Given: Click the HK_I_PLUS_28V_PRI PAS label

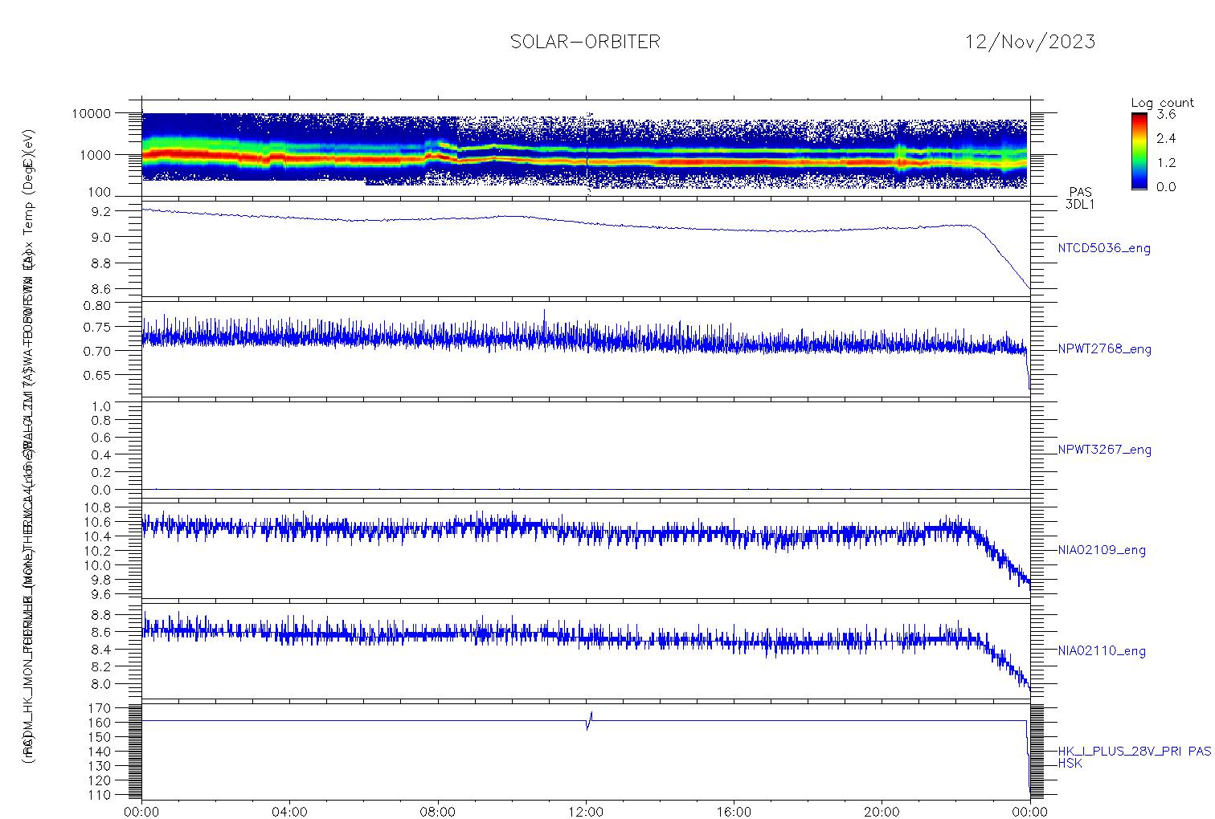Looking at the screenshot, I should coord(1135,752).
